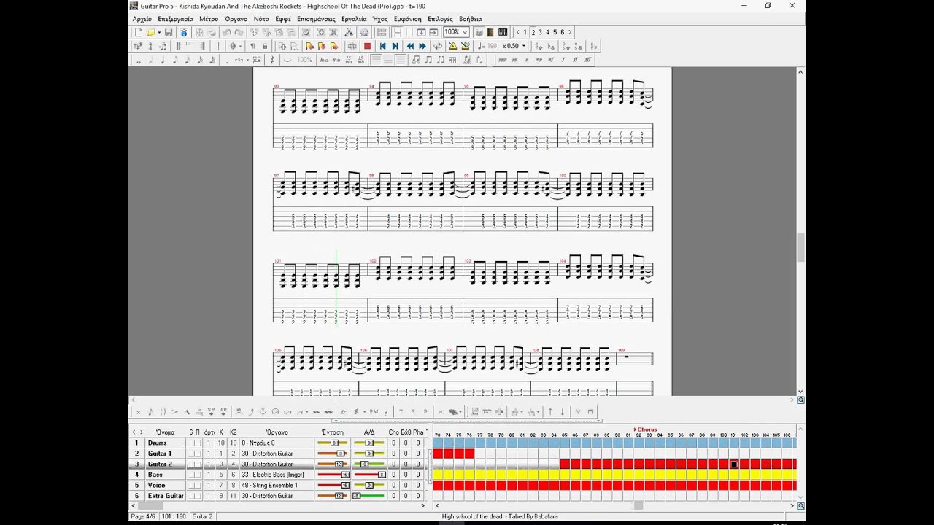Image resolution: width=934 pixels, height=525 pixels.
Task: Click the vertical scrollbar thumb of score
Action: click(800, 248)
